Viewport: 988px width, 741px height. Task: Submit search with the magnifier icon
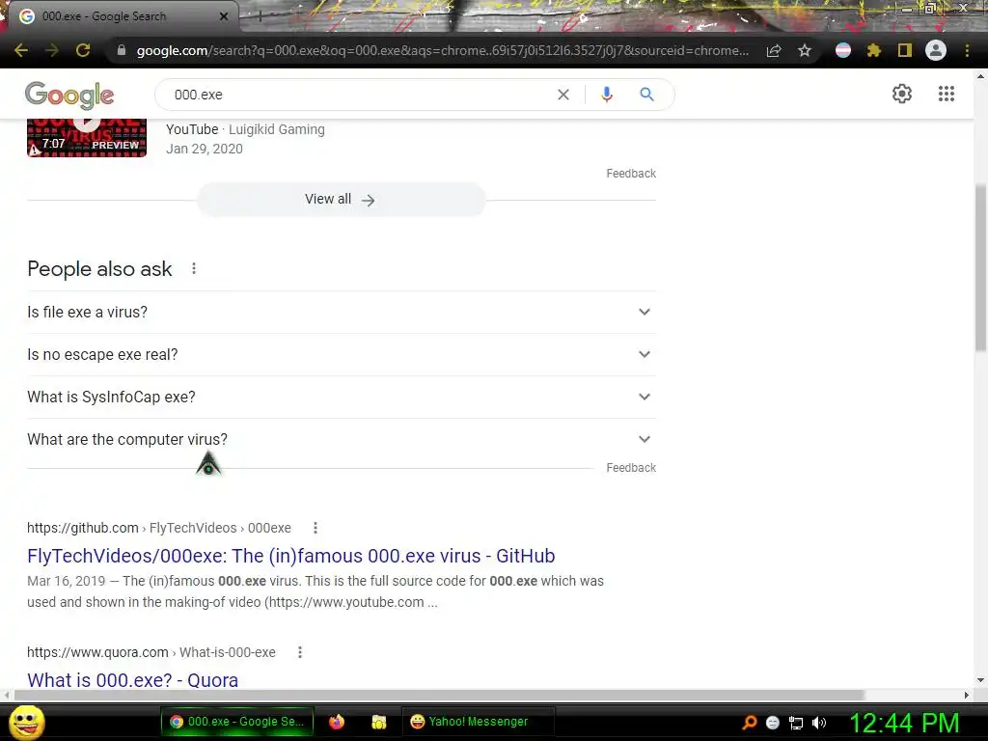647,95
